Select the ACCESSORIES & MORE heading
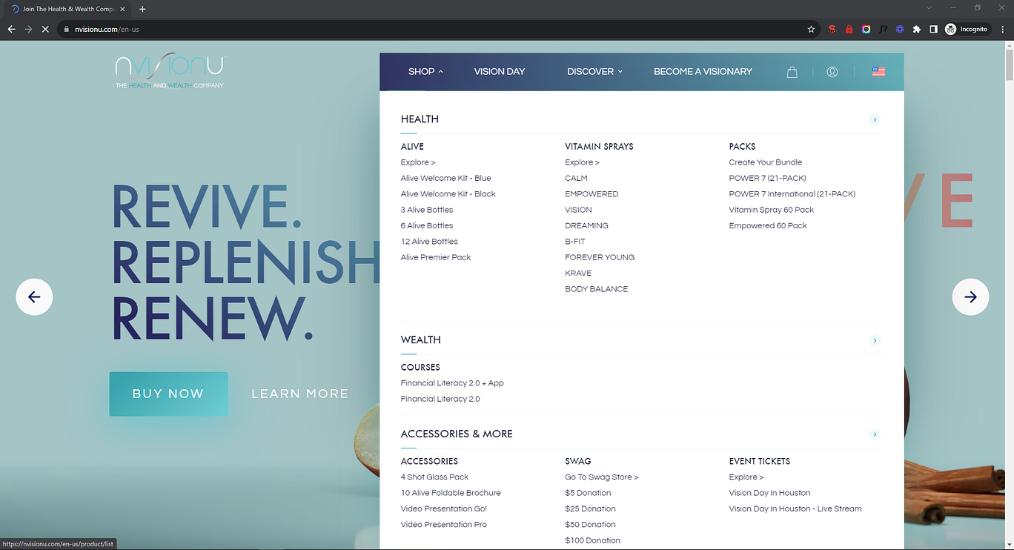The image size is (1014, 550). click(457, 434)
